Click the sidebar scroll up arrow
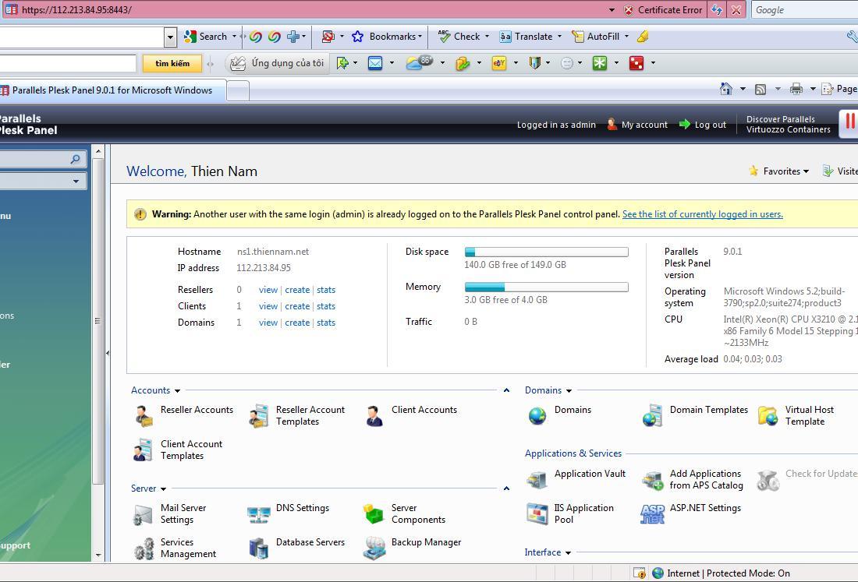 pyautogui.click(x=98, y=151)
